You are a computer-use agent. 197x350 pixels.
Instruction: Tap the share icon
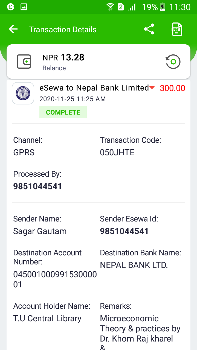(x=149, y=29)
